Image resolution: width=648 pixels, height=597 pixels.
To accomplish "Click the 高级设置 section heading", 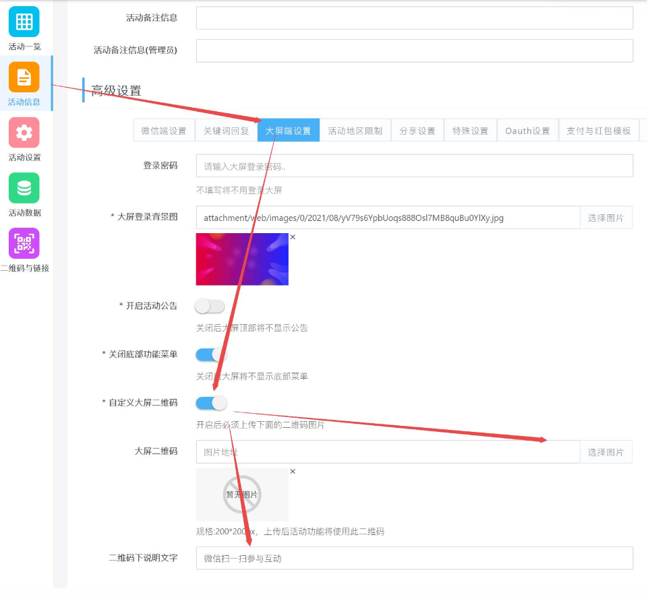I will (116, 90).
